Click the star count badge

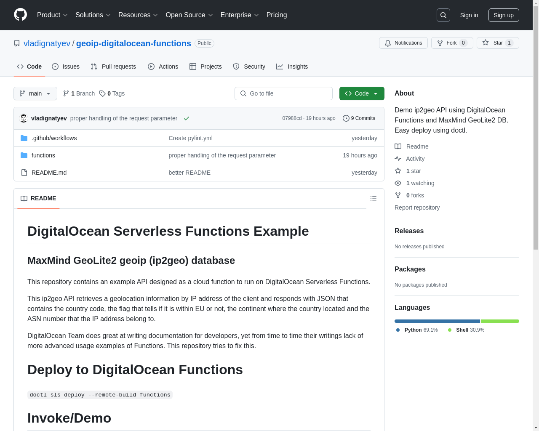coord(509,43)
